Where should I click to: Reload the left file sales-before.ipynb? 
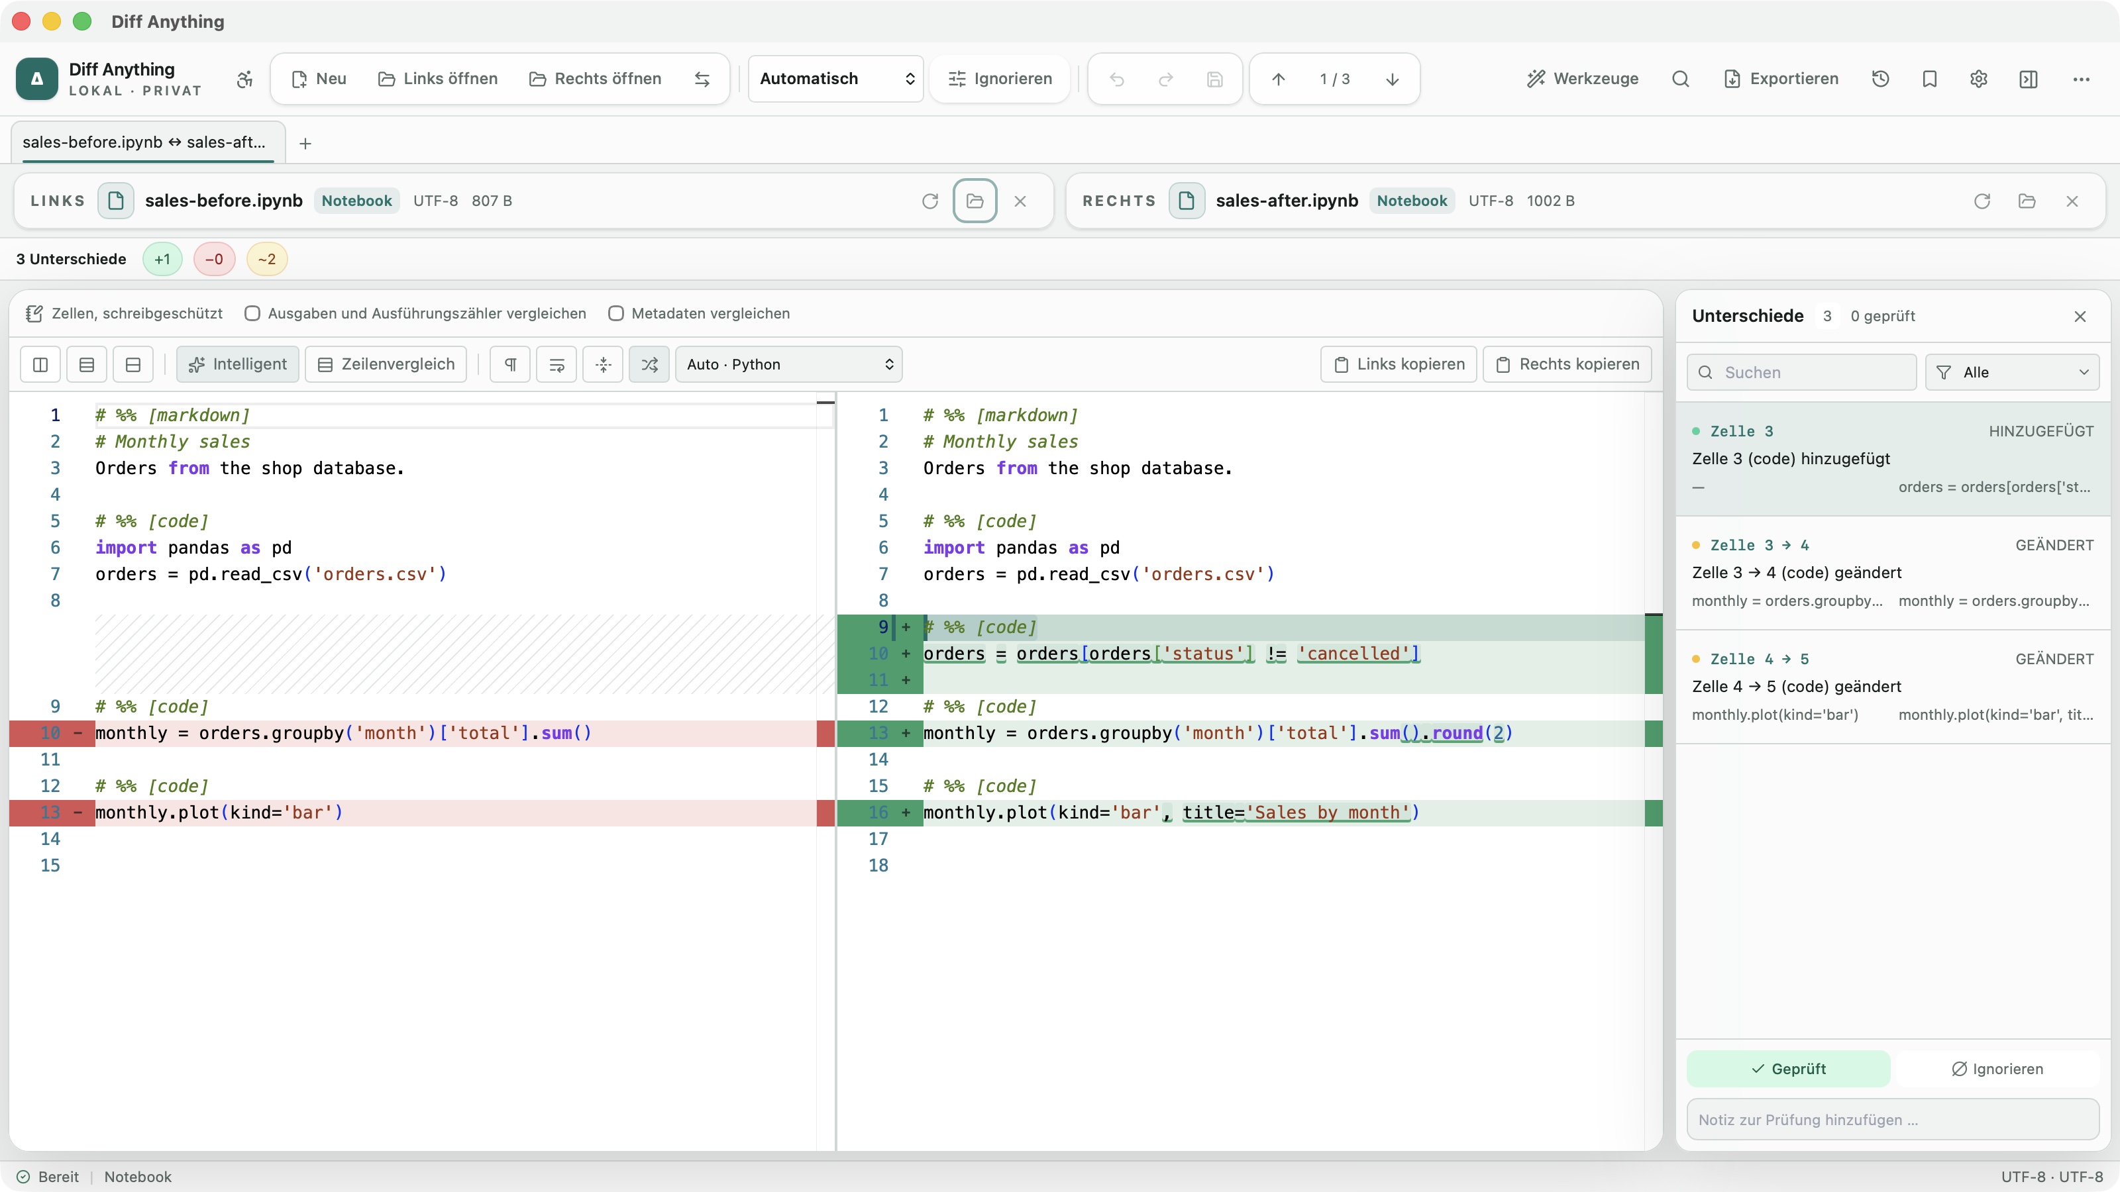coord(930,201)
